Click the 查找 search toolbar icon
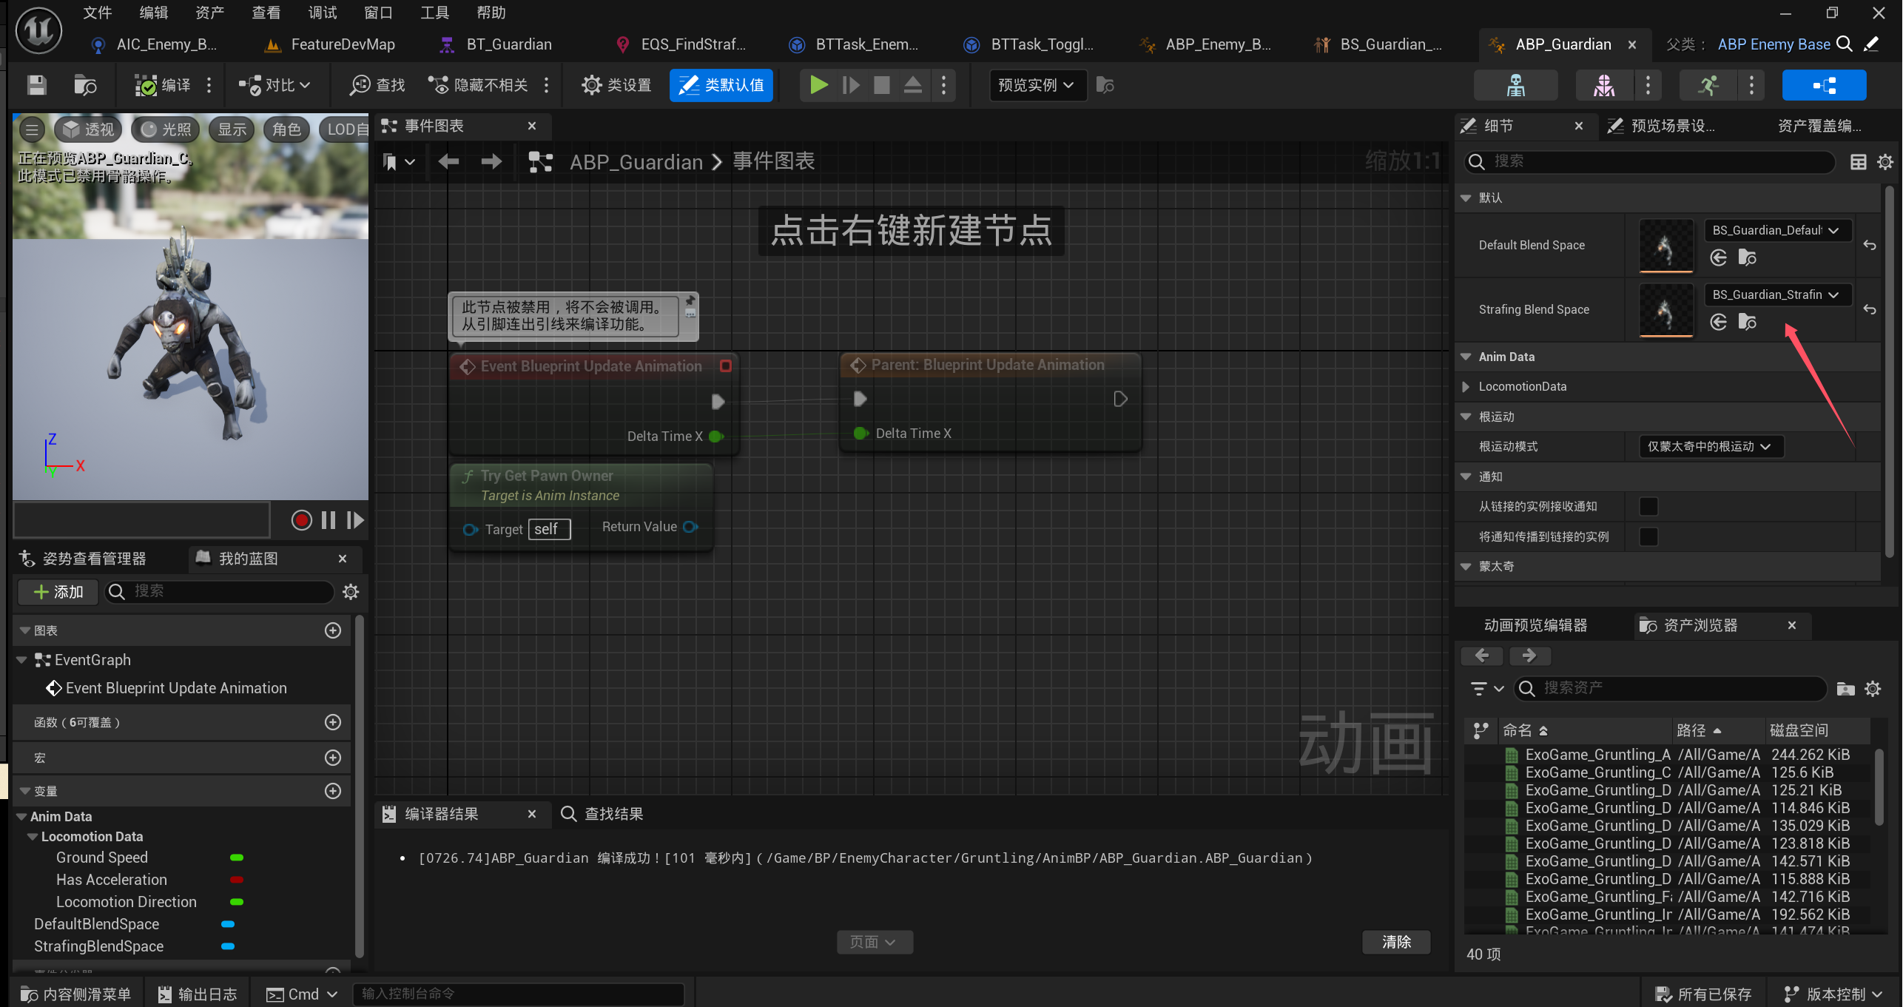Screen dimensions: 1903x1007 click(377, 85)
